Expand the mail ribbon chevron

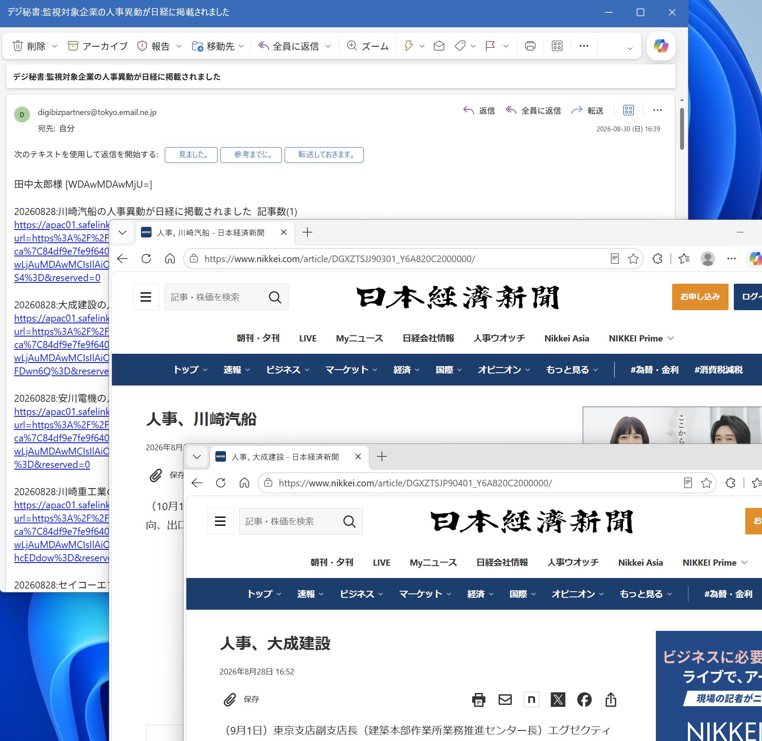pos(630,48)
